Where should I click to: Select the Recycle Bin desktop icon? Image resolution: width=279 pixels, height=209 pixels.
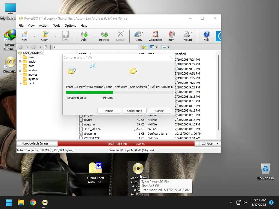point(265,171)
